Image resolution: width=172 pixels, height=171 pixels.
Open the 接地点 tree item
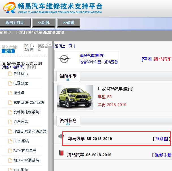[x=19, y=93]
